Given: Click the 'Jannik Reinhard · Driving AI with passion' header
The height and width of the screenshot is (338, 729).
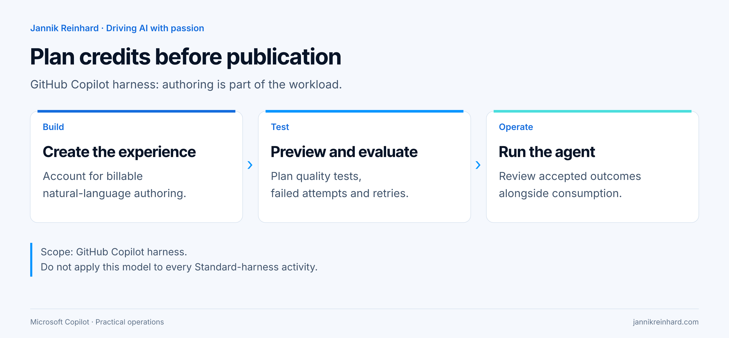Looking at the screenshot, I should pyautogui.click(x=117, y=28).
